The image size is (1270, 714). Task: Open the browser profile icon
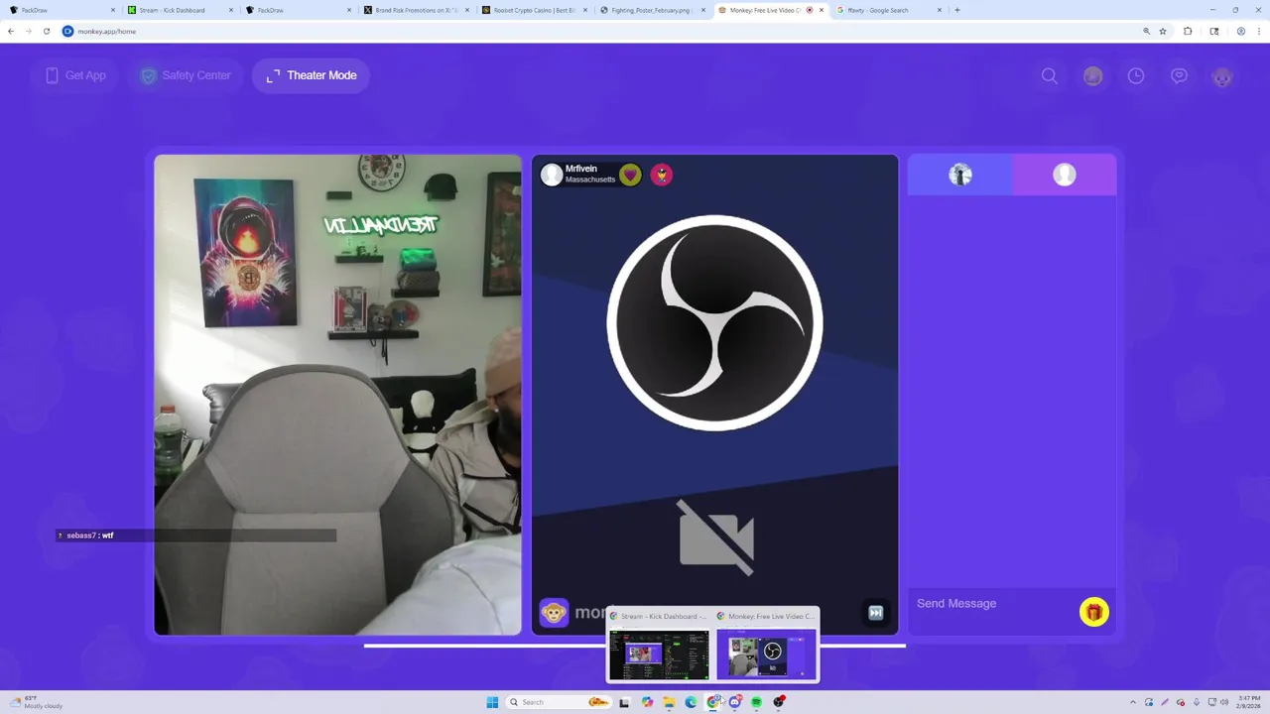[1240, 31]
